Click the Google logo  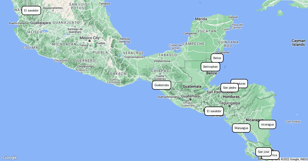(10, 157)
